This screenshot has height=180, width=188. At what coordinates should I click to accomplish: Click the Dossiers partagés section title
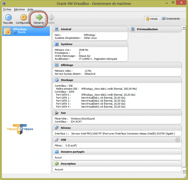point(73,152)
